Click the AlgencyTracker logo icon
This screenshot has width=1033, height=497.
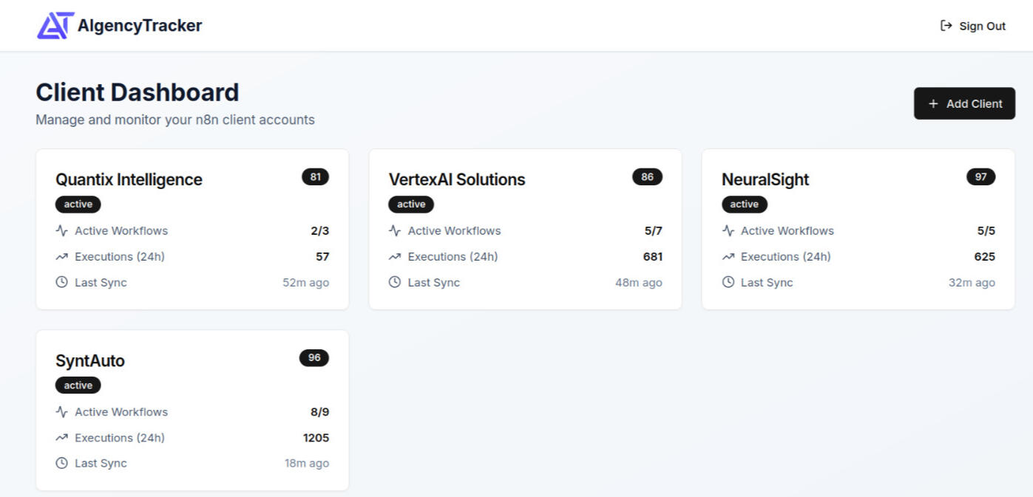point(53,24)
